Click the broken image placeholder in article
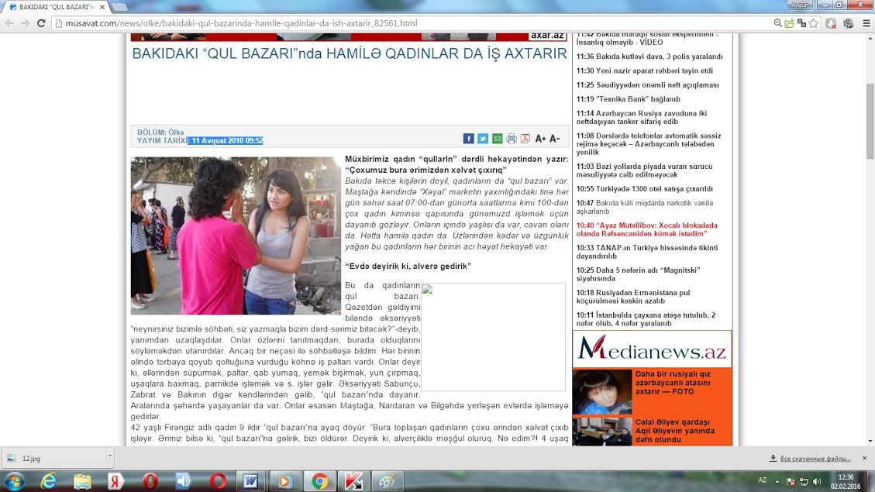 pyautogui.click(x=494, y=337)
